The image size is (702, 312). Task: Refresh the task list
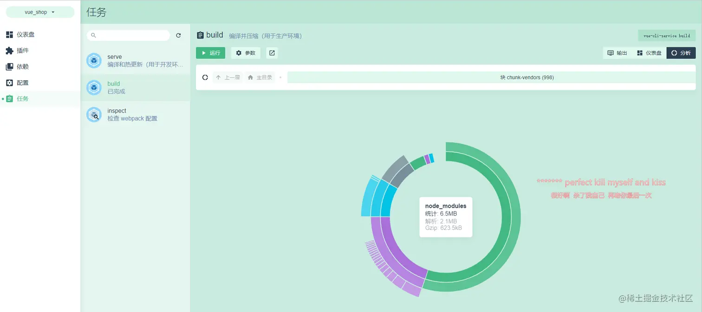pyautogui.click(x=178, y=35)
